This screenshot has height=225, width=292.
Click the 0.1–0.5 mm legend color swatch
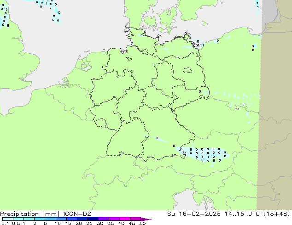pos(8,219)
